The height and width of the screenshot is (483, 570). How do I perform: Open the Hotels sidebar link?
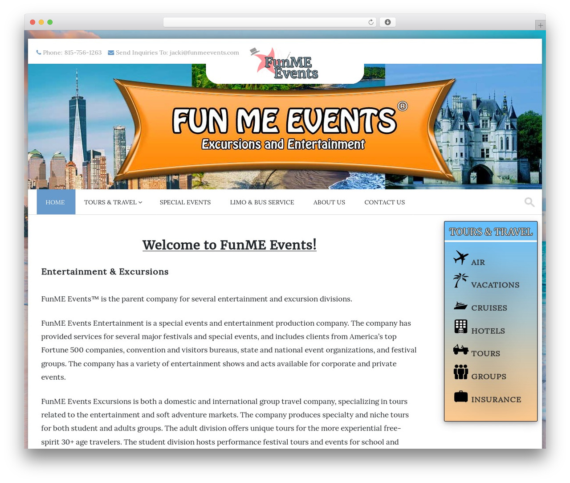pos(488,331)
